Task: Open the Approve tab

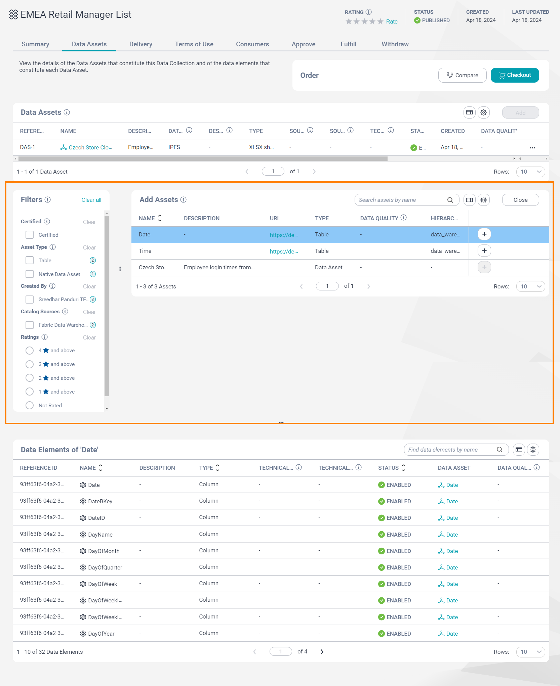Action: (x=304, y=44)
